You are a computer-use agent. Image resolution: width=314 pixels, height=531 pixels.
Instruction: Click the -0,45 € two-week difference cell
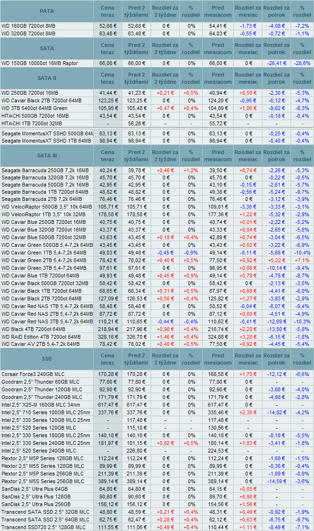point(165,253)
